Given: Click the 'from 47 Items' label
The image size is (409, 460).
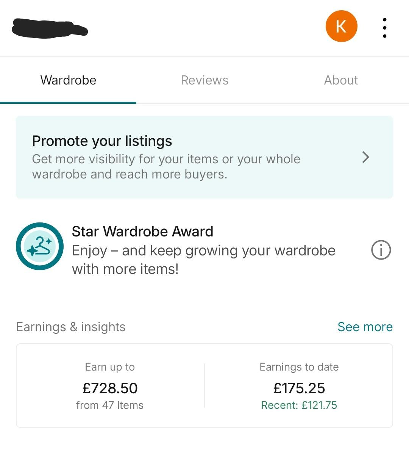Looking at the screenshot, I should click(110, 405).
